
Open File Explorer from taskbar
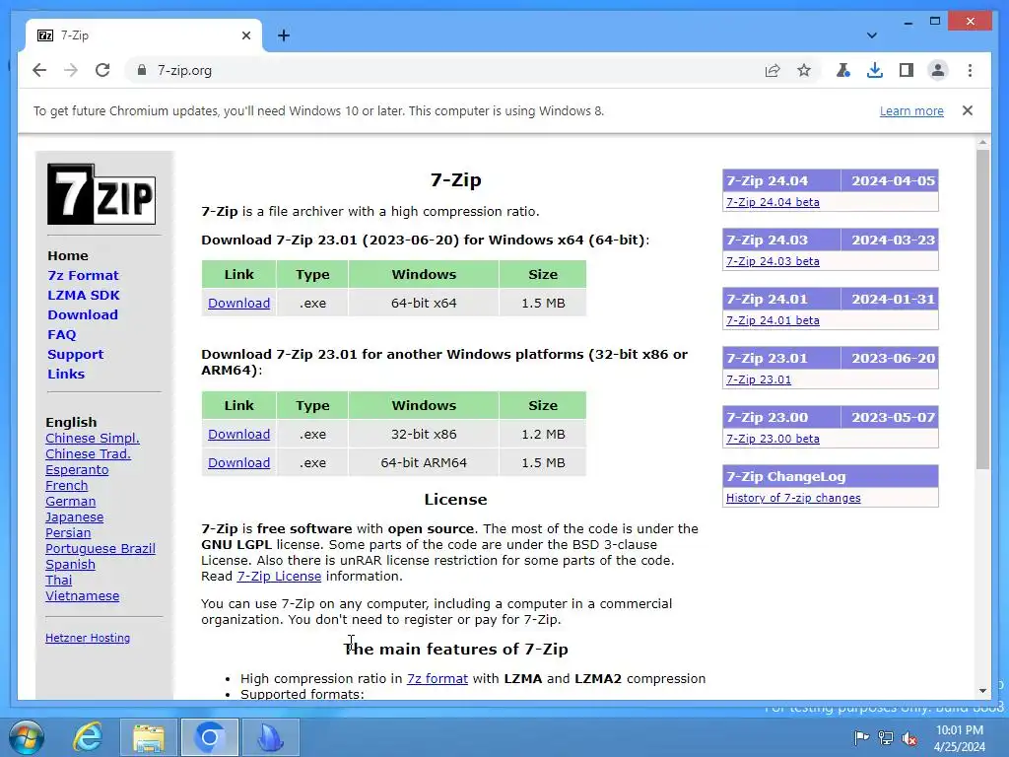[149, 737]
